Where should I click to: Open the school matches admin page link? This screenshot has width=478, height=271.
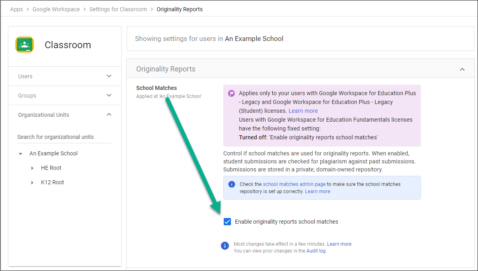[x=294, y=184]
